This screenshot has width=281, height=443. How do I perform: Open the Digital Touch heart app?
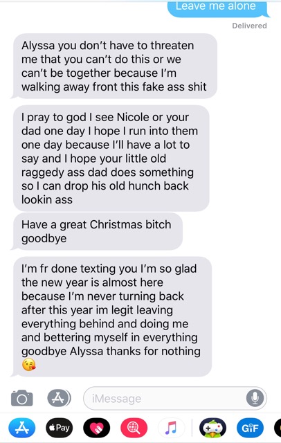[x=97, y=428]
